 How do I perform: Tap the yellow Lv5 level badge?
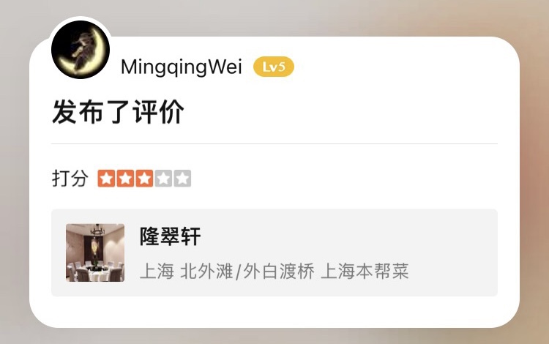274,67
